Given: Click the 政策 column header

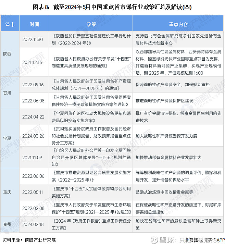Looking at the screenshot, I should pyautogui.click(x=91, y=24).
